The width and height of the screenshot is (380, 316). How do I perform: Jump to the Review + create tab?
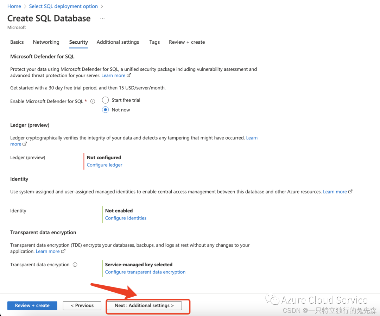187,42
